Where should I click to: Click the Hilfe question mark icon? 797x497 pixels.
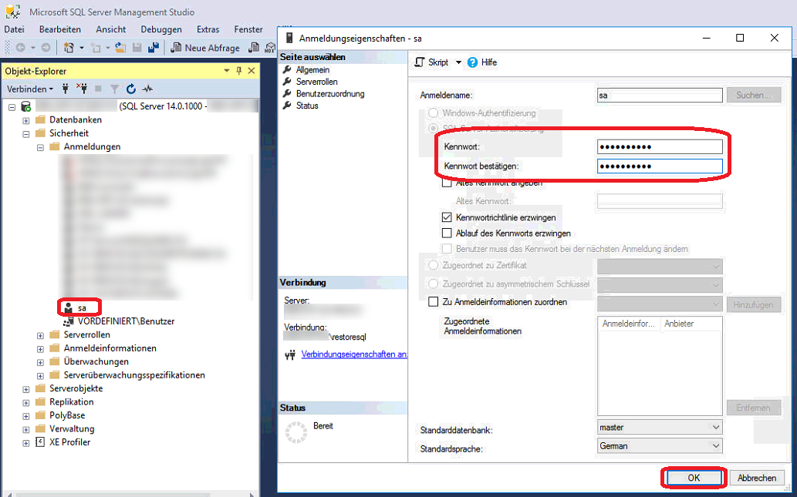(473, 62)
